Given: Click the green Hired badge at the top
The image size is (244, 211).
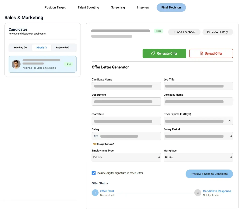Looking at the screenshot, I should coord(158,31).
